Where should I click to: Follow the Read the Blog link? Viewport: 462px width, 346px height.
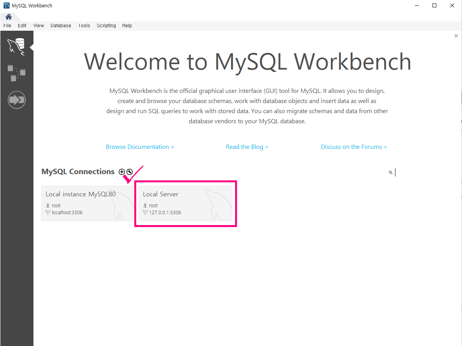(247, 147)
